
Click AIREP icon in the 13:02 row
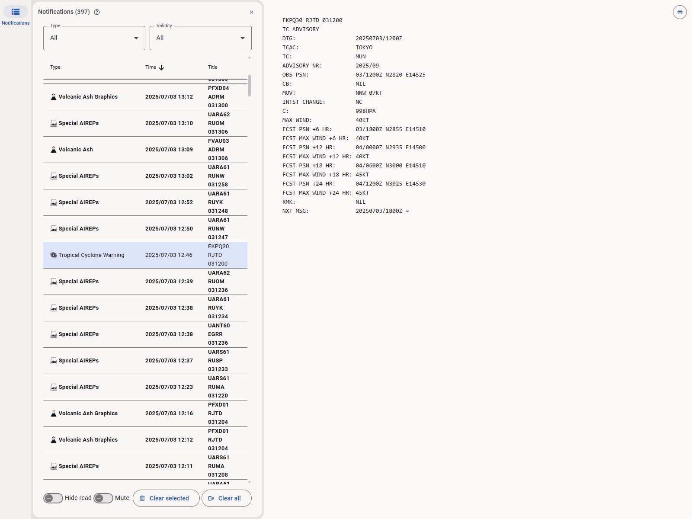tap(54, 176)
